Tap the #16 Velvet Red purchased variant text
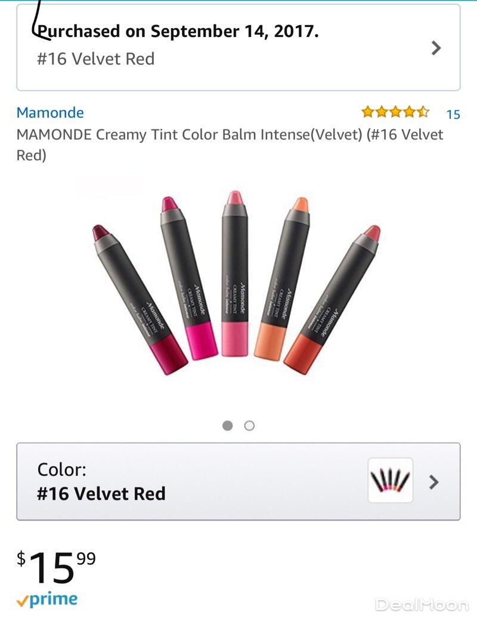 96,59
